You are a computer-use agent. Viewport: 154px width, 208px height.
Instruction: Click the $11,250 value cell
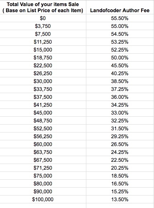pyautogui.click(x=43, y=42)
